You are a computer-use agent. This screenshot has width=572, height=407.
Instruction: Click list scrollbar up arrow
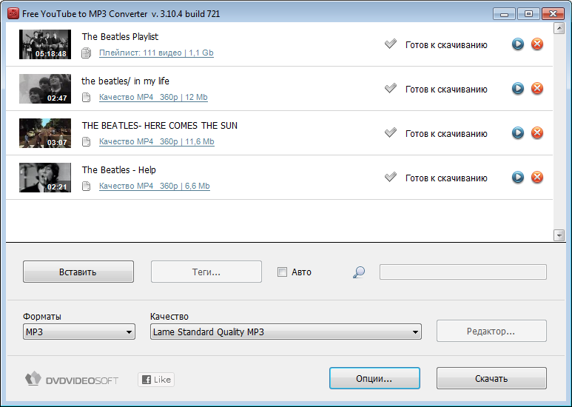coord(559,28)
